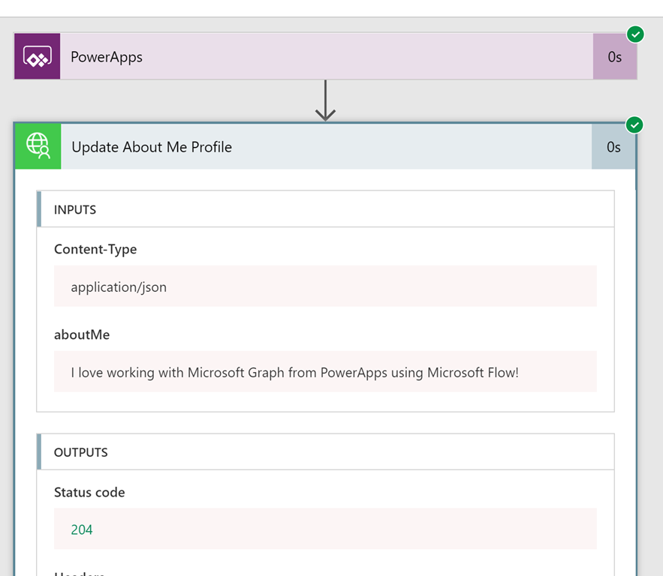Click the OUTPUTS section header
Viewport: 663px width, 576px height.
326,451
